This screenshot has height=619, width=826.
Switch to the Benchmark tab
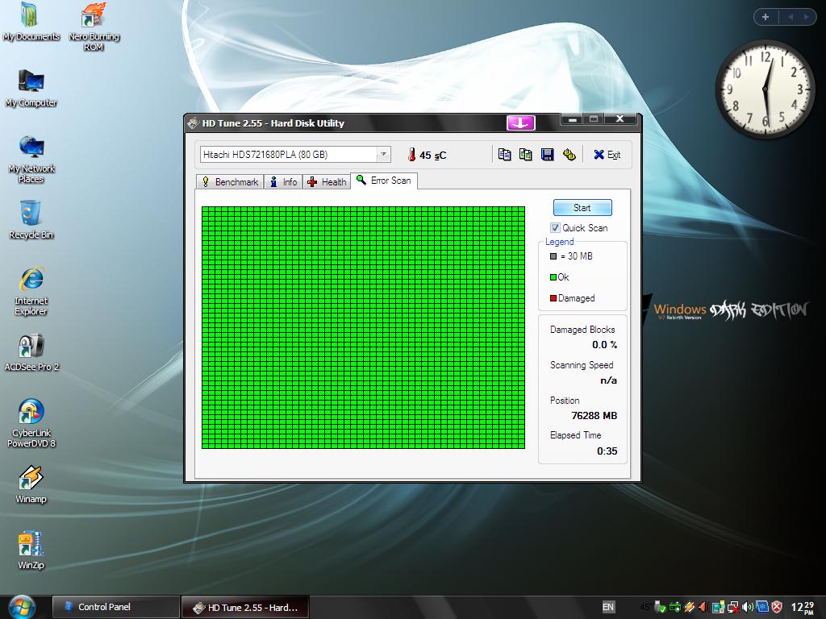230,182
